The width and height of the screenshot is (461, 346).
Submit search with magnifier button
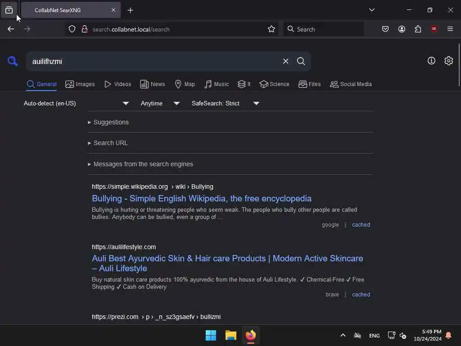coord(301,61)
